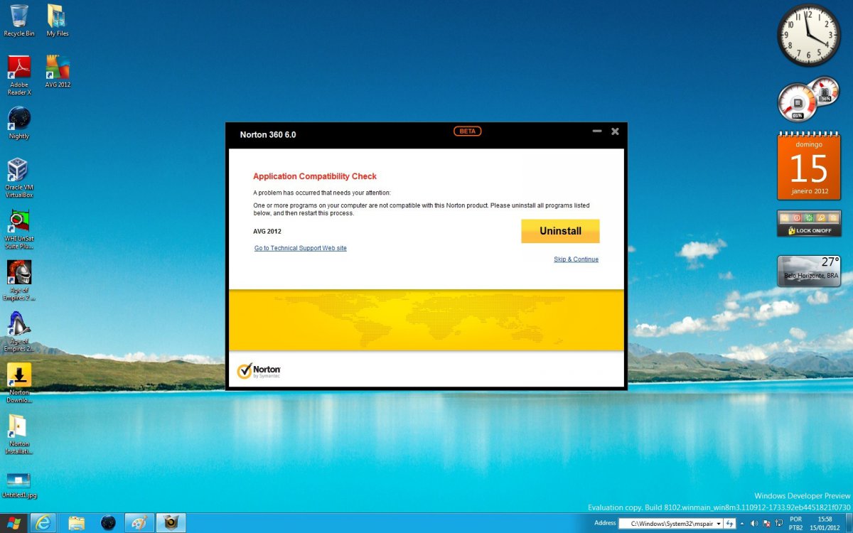
Task: Click the Nightly globe icon in taskbar
Action: click(108, 523)
